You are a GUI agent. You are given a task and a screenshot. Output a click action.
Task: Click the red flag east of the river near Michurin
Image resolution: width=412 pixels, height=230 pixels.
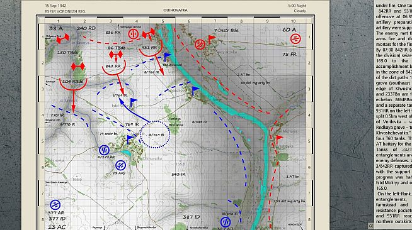click(x=279, y=139)
